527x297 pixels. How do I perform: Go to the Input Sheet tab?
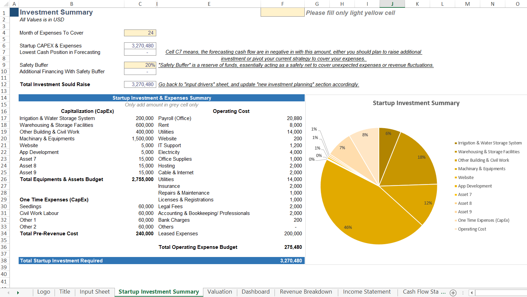pos(95,292)
